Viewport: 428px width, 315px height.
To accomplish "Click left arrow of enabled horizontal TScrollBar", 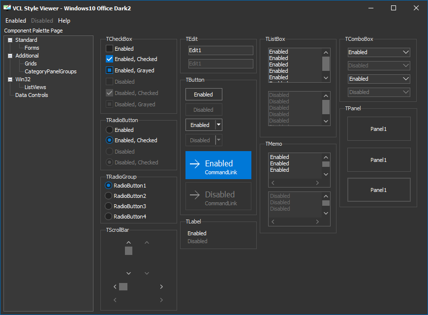I will [115, 286].
